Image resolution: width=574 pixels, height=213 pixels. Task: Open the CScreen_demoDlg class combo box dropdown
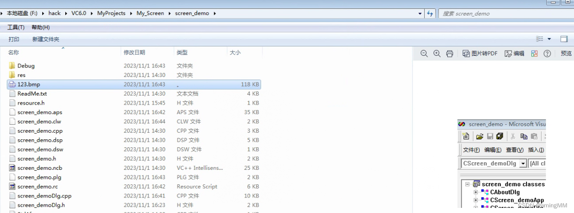click(x=523, y=163)
